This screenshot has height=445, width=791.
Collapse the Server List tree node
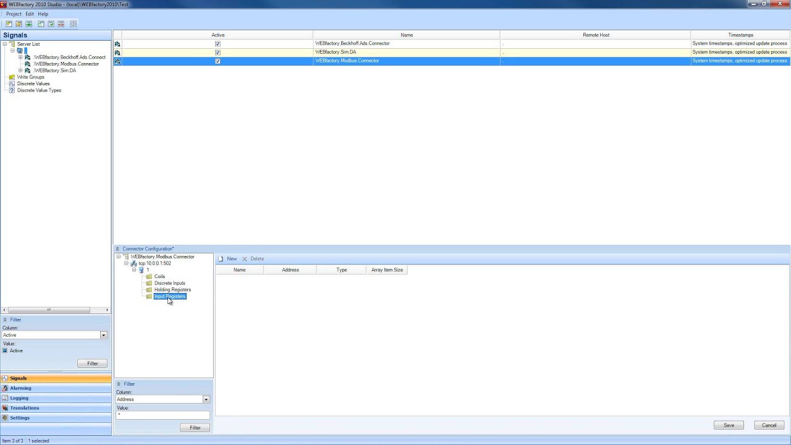[5, 44]
